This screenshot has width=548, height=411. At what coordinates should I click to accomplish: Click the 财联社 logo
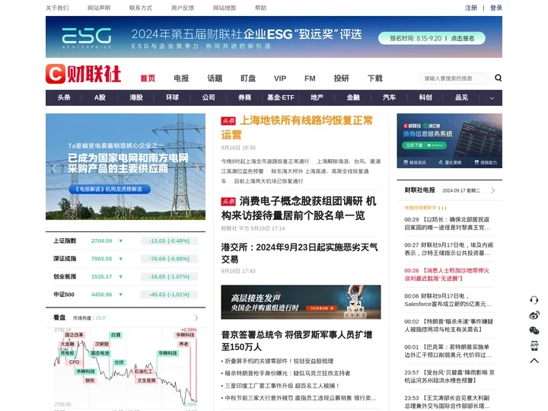coord(83,74)
